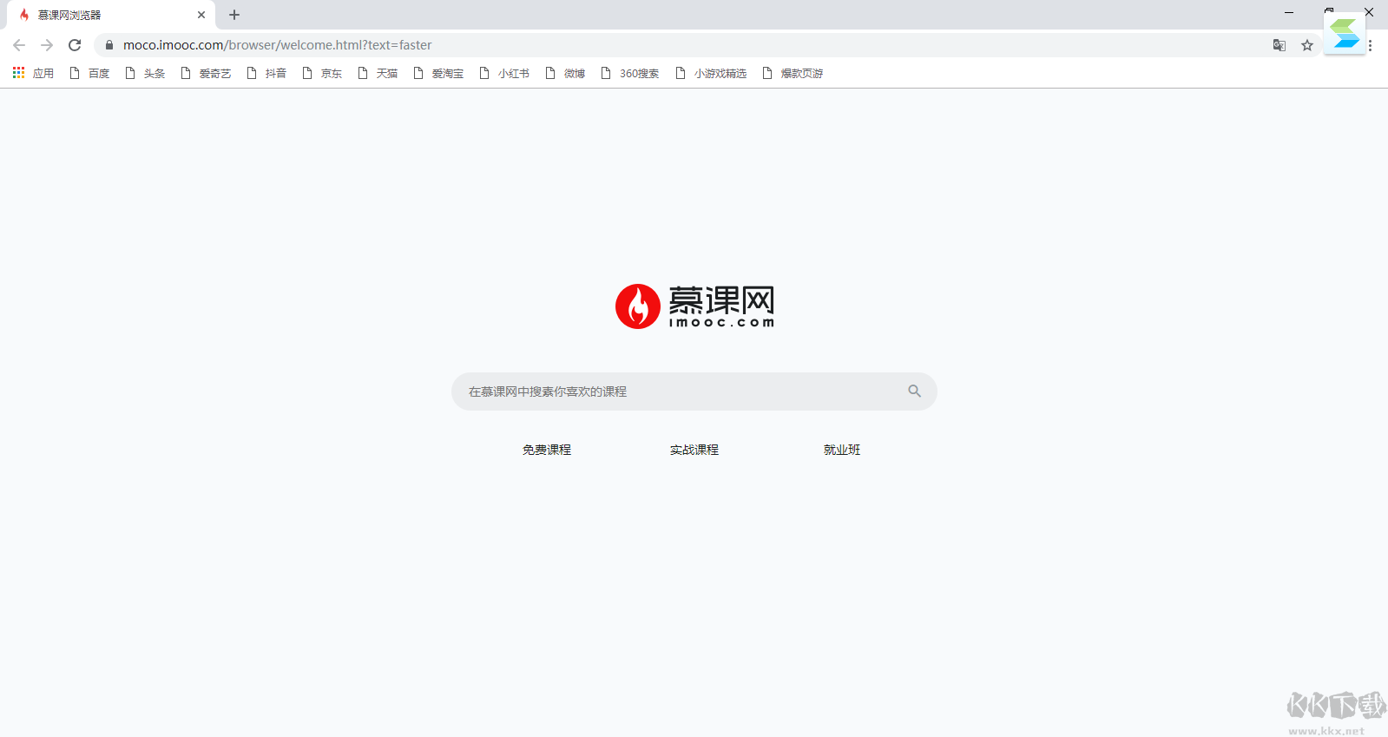Click into the course search field

(x=677, y=392)
